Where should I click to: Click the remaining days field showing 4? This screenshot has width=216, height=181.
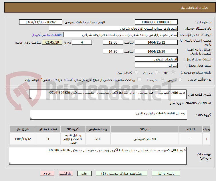[82, 42]
